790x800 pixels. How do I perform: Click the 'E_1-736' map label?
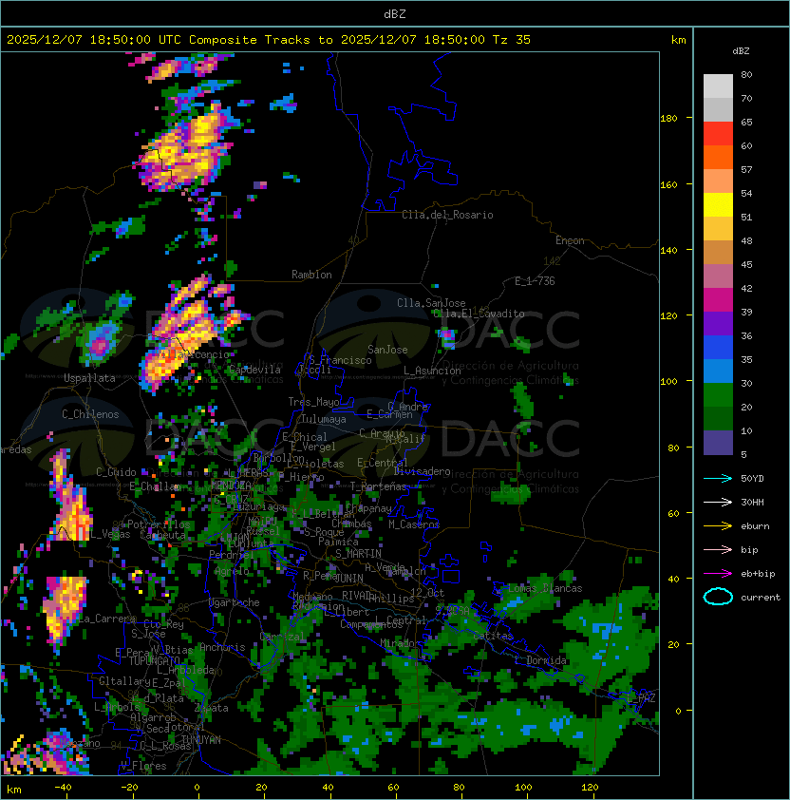click(x=535, y=281)
